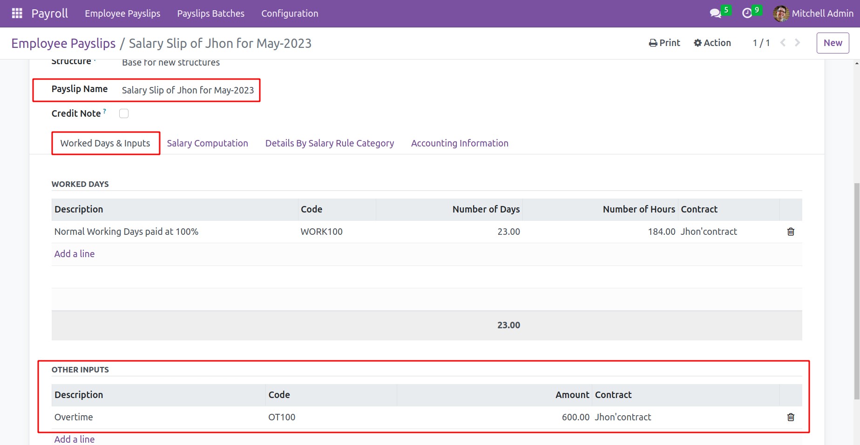This screenshot has height=445, width=860.
Task: Go to previous record arrow
Action: click(783, 43)
